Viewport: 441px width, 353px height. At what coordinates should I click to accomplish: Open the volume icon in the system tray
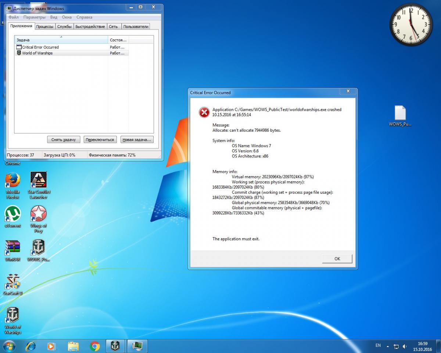[405, 346]
